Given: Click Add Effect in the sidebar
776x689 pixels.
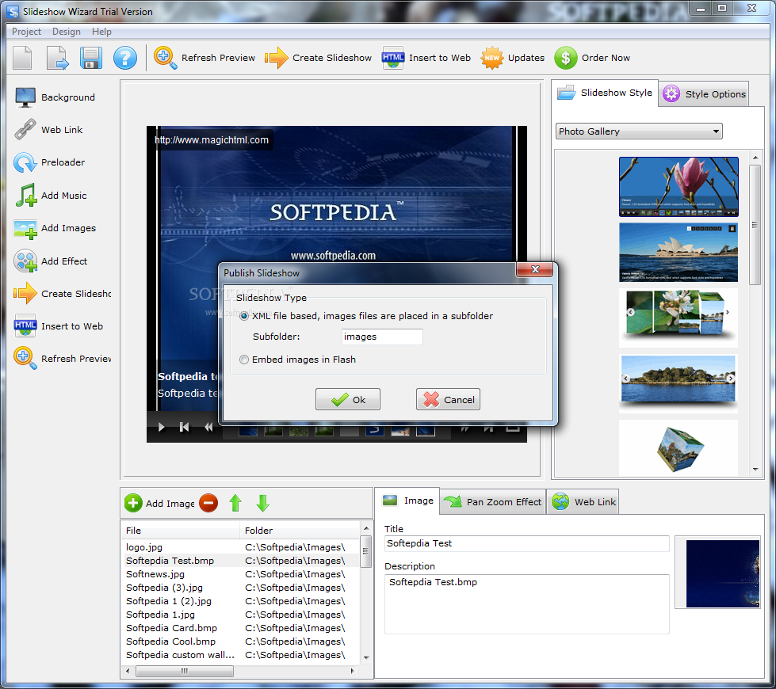Looking at the screenshot, I should [x=51, y=261].
